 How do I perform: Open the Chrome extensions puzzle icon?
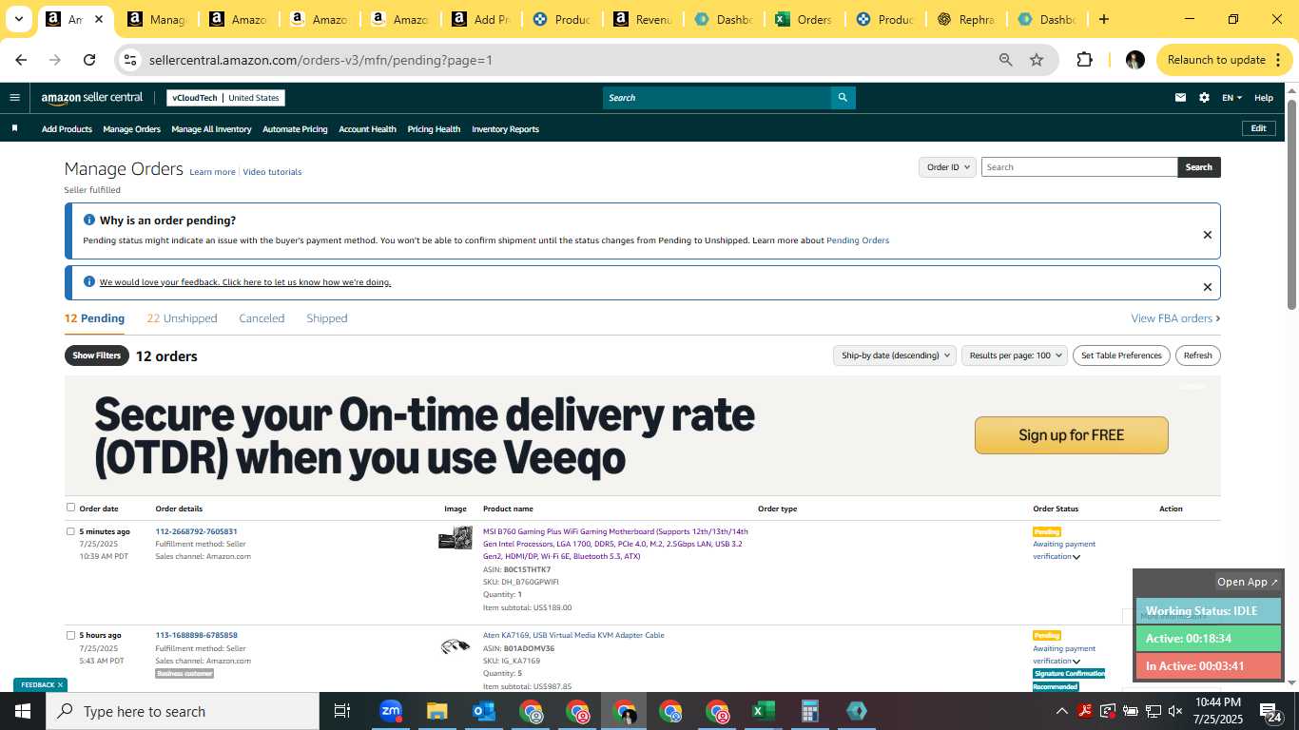[x=1084, y=60]
